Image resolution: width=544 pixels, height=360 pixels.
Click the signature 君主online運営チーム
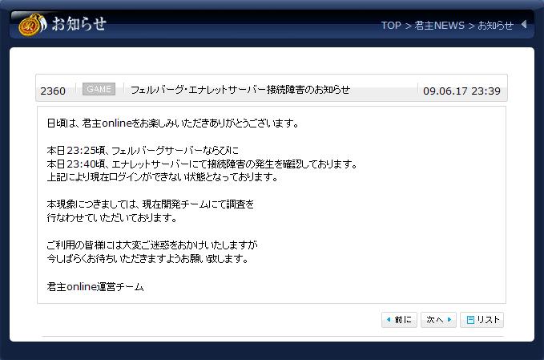coord(95,287)
